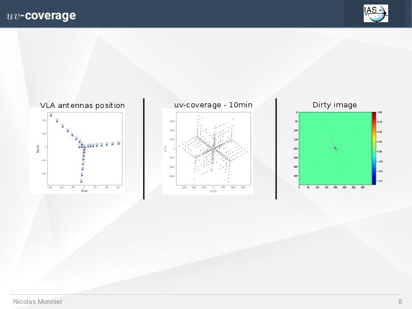Viewport: 412px width, 309px height.
Task: Click the divider line left of Dirty image
Action: (x=276, y=149)
